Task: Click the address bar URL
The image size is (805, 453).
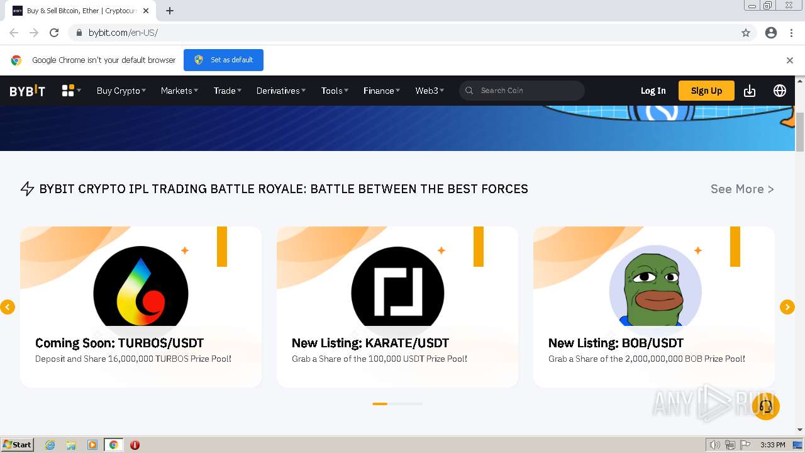Action: point(123,33)
